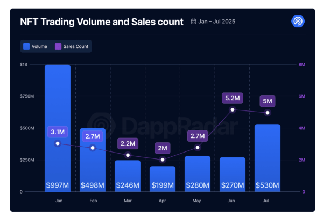Viewport: 323px width, 221px height.
Task: Select the February $498M volume bar
Action: [x=93, y=162]
